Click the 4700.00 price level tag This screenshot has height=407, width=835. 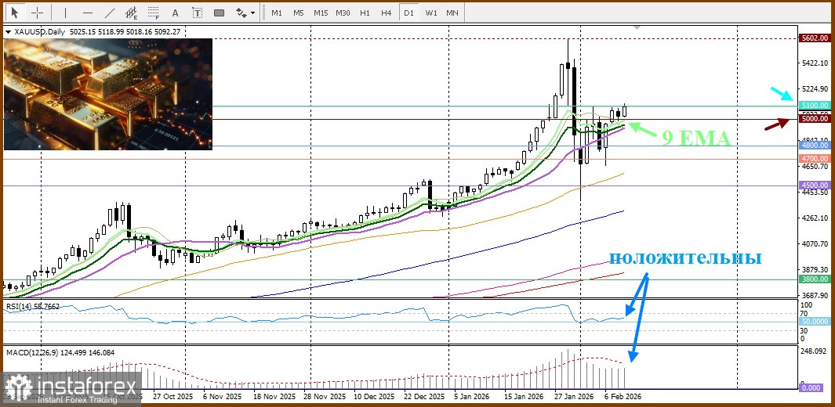coord(815,158)
